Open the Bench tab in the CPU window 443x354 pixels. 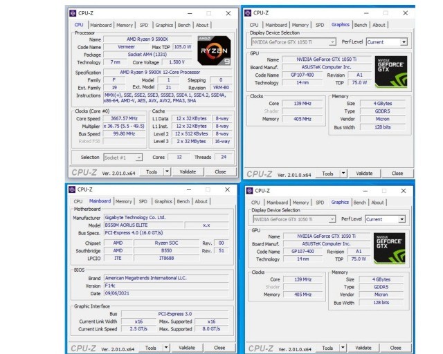[184, 25]
